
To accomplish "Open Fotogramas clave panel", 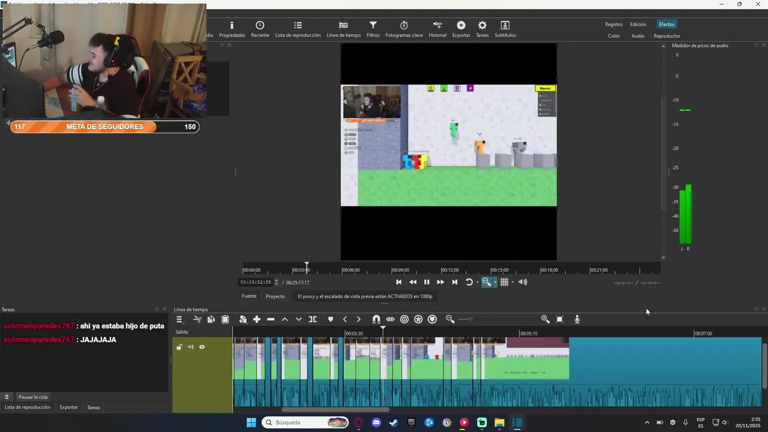I will click(x=404, y=29).
